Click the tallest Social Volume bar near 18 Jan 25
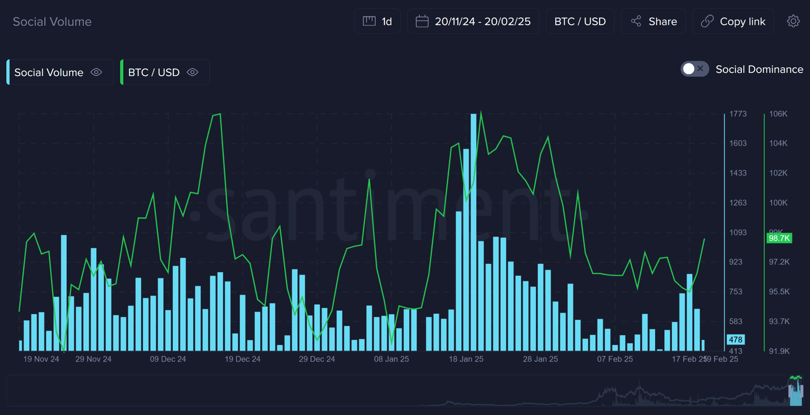The height and width of the screenshot is (415, 810). (x=474, y=232)
